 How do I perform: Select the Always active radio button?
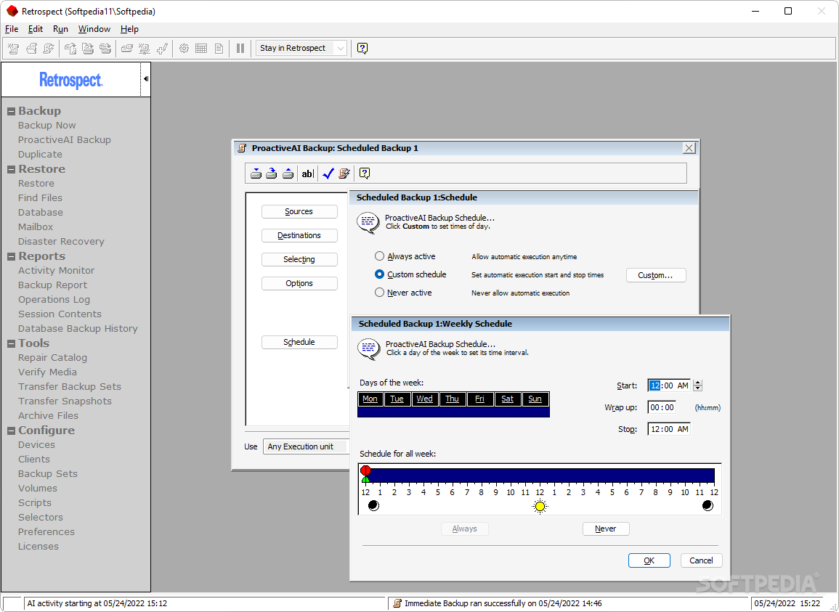[x=379, y=256]
